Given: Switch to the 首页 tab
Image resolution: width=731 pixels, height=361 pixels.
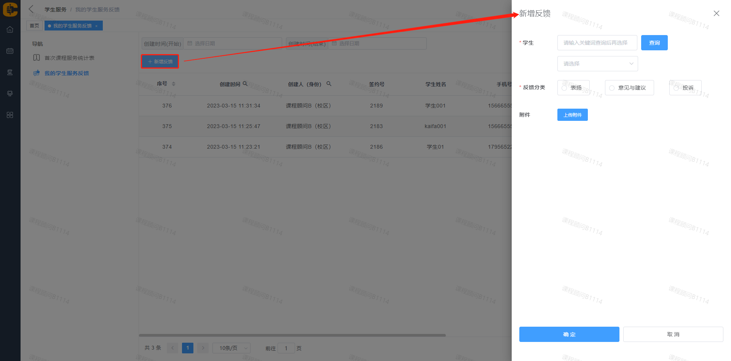Looking at the screenshot, I should pos(34,26).
